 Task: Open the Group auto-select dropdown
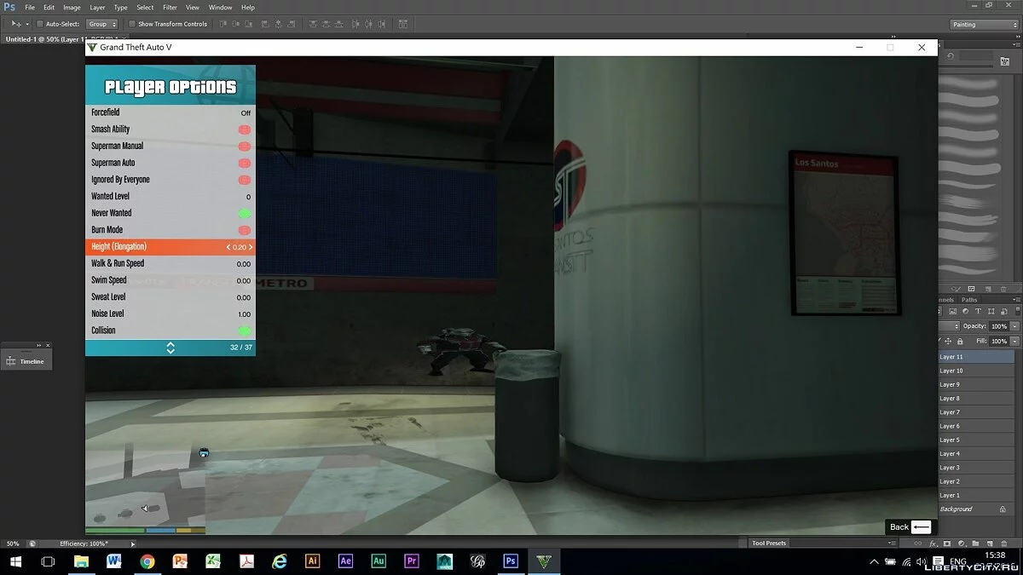point(102,24)
